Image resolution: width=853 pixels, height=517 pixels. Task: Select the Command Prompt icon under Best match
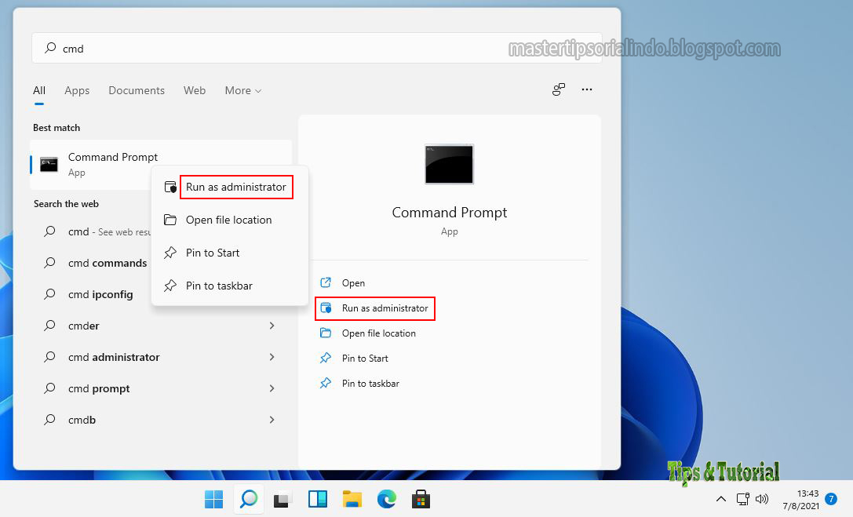[x=48, y=164]
